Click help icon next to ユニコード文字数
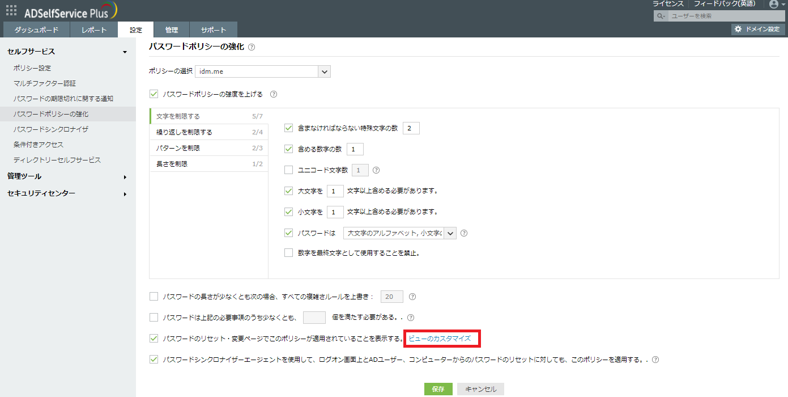 pyautogui.click(x=376, y=170)
